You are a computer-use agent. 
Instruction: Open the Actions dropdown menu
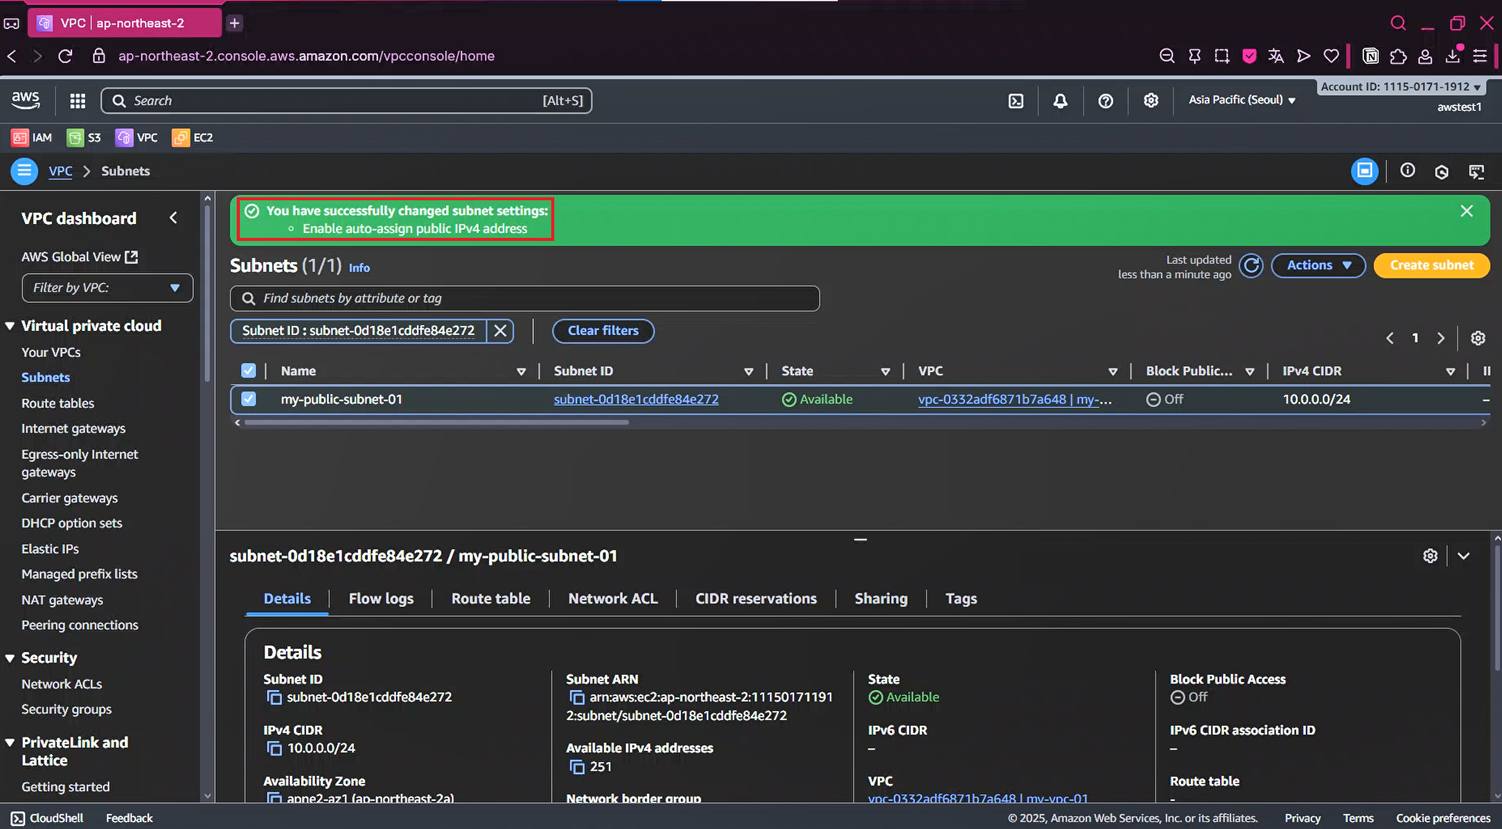pos(1318,265)
